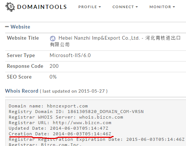The width and height of the screenshot is (186, 146).
Task: Select the Microsoft-IIS/6.0 value
Action: click(x=70, y=55)
